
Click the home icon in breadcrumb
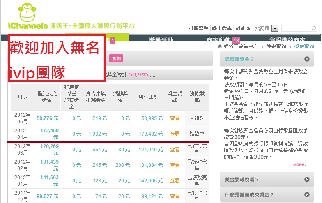[x=220, y=46]
